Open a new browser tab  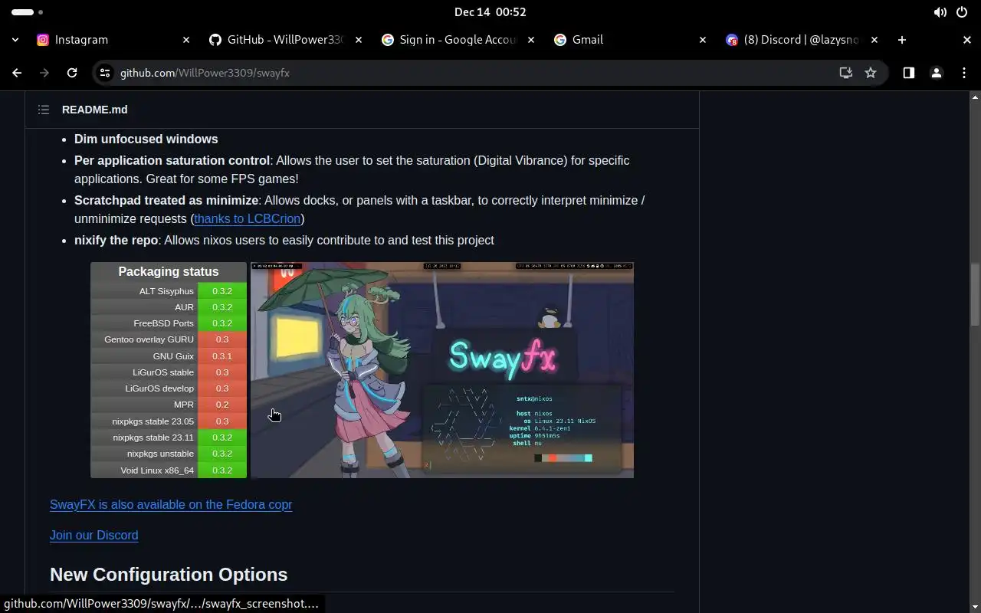point(902,40)
